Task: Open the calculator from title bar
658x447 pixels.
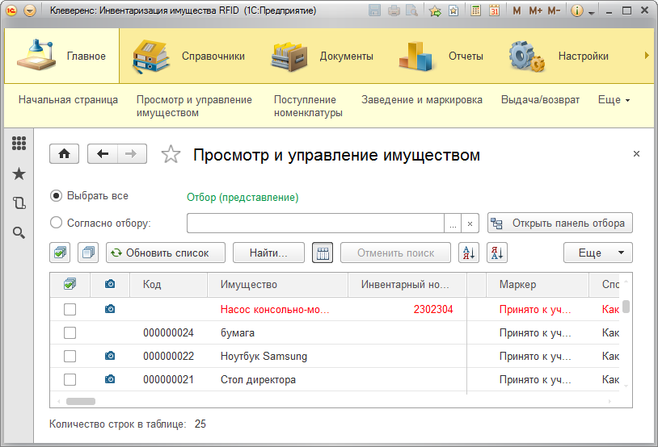Action: point(475,11)
